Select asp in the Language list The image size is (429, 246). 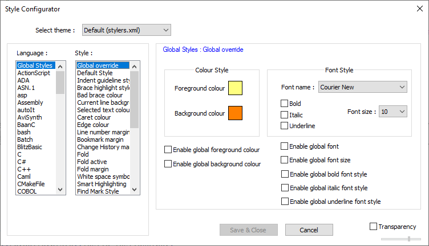(x=36, y=95)
